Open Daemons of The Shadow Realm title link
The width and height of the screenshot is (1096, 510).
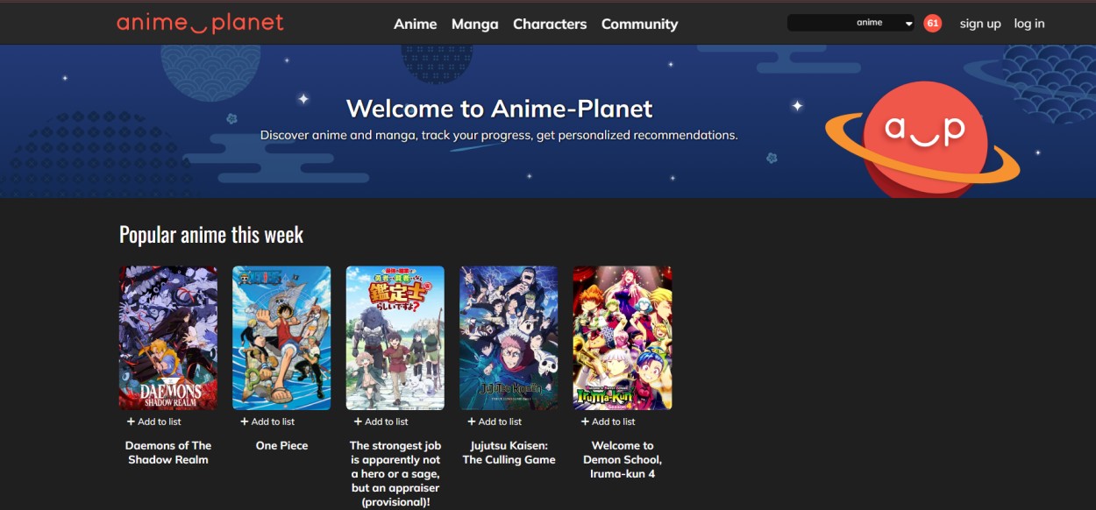coord(168,452)
